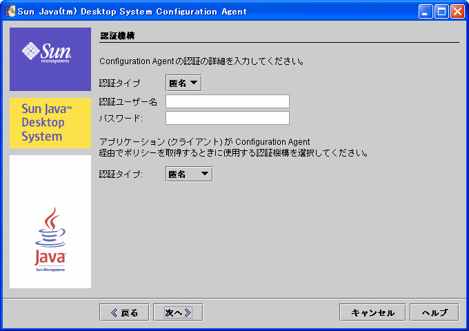Open the first 認証タイプ dropdown under Configuration Agent details
Image resolution: width=469 pixels, height=331 pixels.
pos(183,83)
